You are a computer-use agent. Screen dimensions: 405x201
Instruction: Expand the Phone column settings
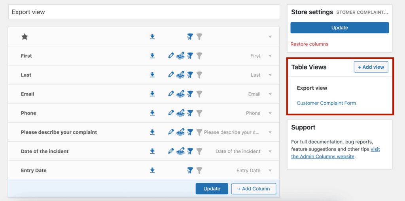[x=270, y=113]
